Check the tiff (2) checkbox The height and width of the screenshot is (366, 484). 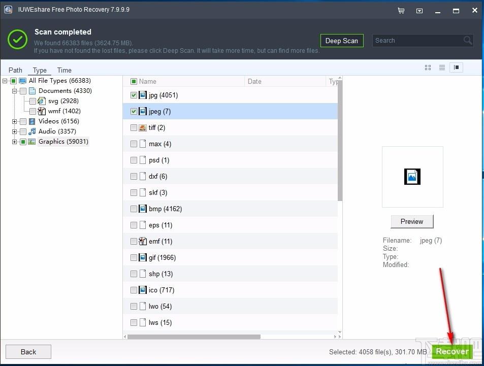(134, 127)
